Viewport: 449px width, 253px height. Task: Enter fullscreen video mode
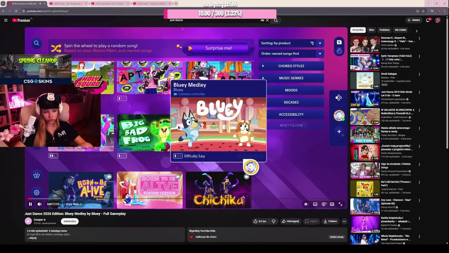pyautogui.click(x=340, y=204)
